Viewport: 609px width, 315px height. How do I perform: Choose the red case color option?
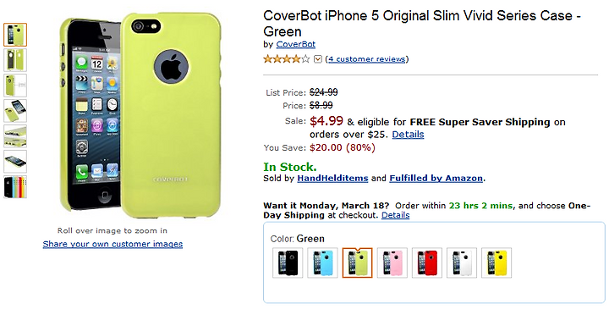[x=427, y=262]
